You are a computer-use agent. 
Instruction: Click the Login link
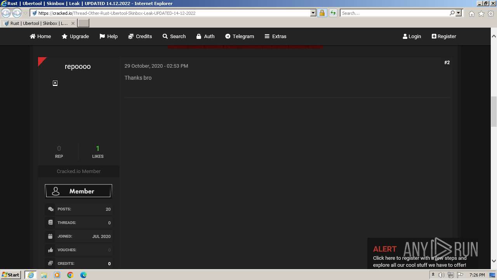tap(412, 36)
